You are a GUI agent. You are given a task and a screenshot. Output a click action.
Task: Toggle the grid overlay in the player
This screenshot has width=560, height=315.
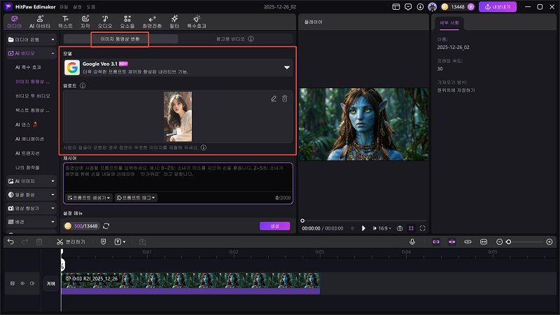point(411,228)
